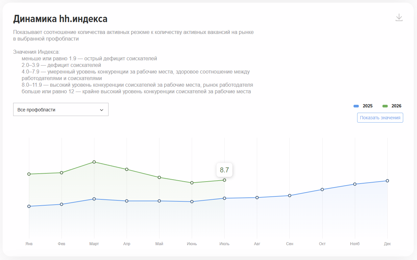Select the blue 2025 data point for Дек
Image resolution: width=417 pixels, height=260 pixels.
pyautogui.click(x=387, y=181)
